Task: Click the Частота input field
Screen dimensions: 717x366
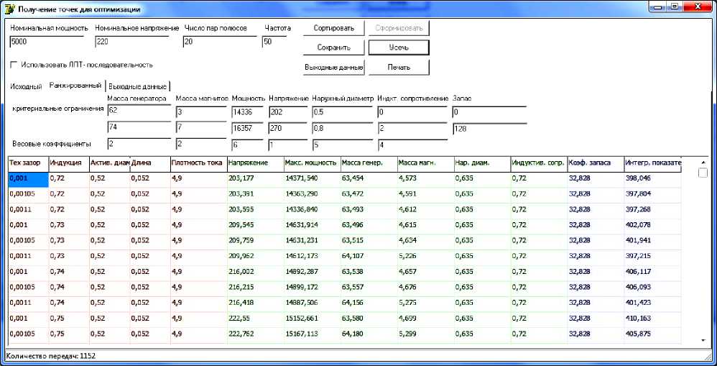Action: (276, 42)
